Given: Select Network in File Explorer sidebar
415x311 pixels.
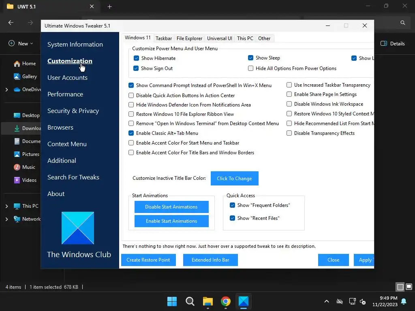Looking at the screenshot, I should [x=27, y=219].
